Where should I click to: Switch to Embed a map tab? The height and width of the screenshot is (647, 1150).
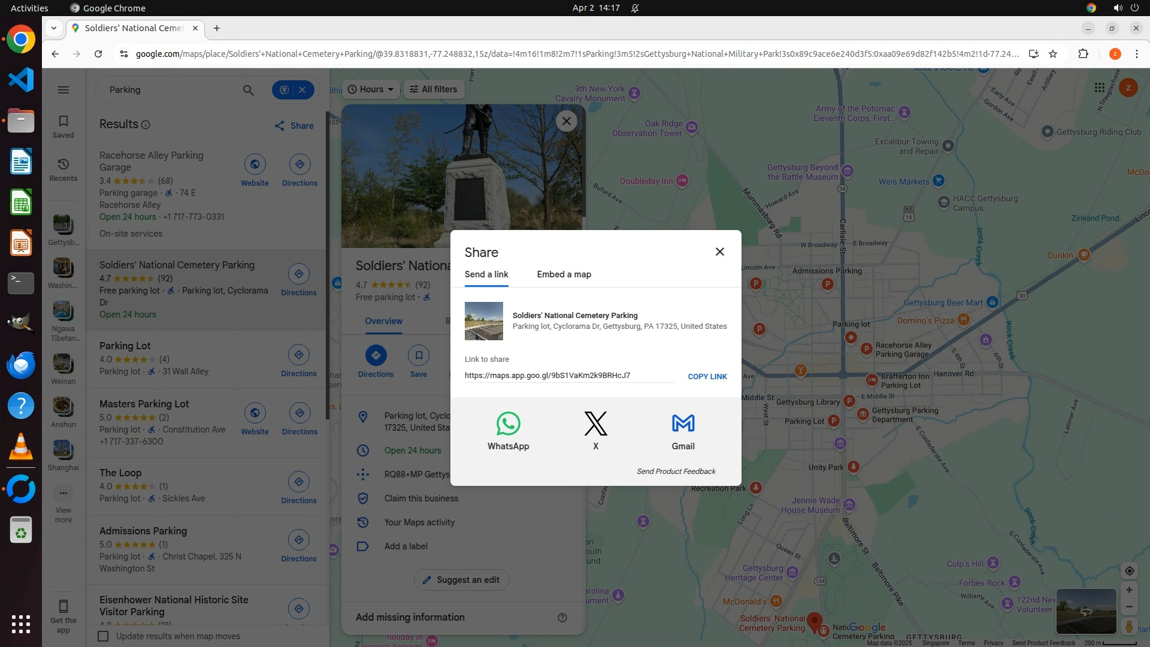564,274
